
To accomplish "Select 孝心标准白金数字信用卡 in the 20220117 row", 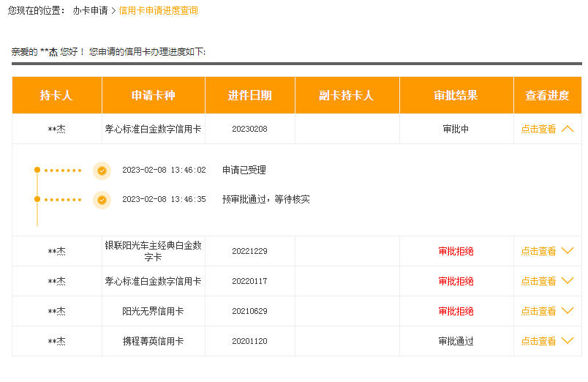I will pyautogui.click(x=153, y=281).
